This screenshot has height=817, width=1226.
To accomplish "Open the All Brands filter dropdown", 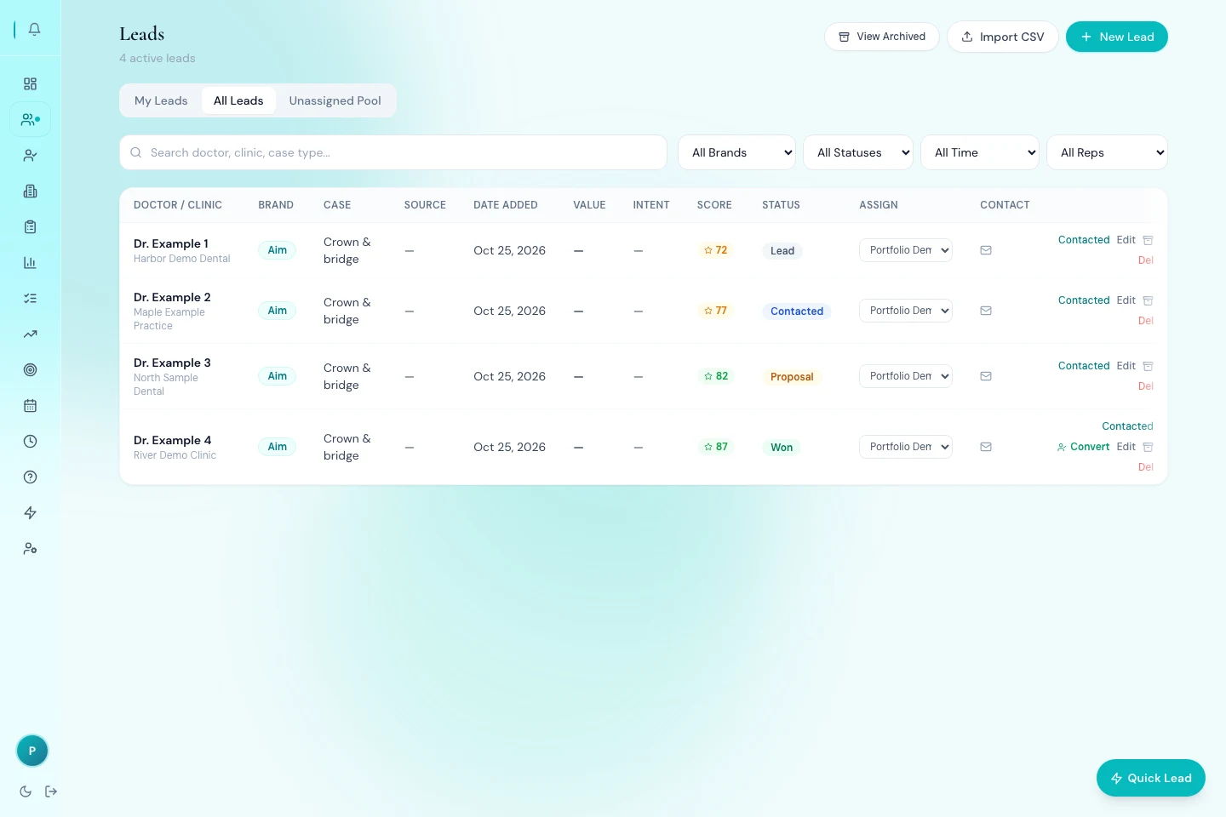I will (736, 152).
